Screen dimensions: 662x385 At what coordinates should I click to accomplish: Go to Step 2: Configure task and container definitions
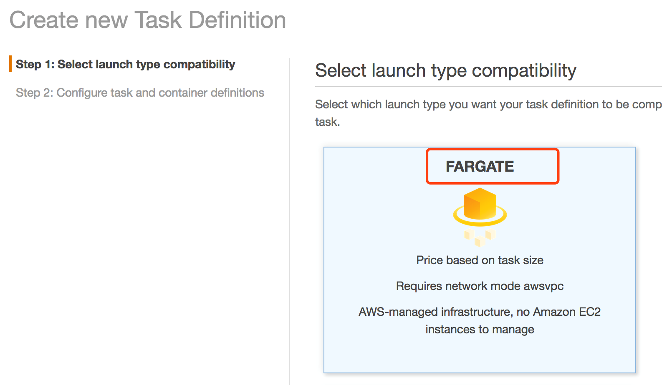point(140,92)
